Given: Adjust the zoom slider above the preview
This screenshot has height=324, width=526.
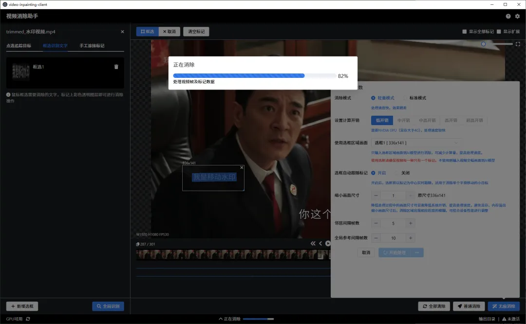Looking at the screenshot, I should coord(496,44).
